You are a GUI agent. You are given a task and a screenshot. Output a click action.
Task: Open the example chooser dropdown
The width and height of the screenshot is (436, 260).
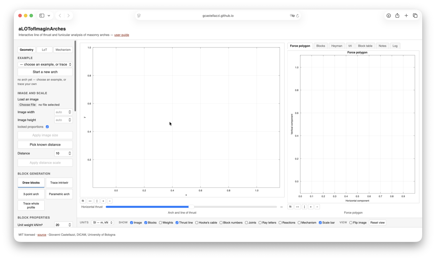[x=45, y=64]
